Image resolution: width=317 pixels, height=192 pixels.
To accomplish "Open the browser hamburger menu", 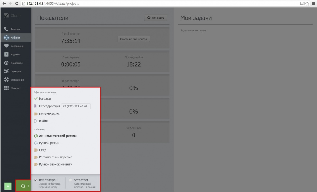I will pos(313,4).
